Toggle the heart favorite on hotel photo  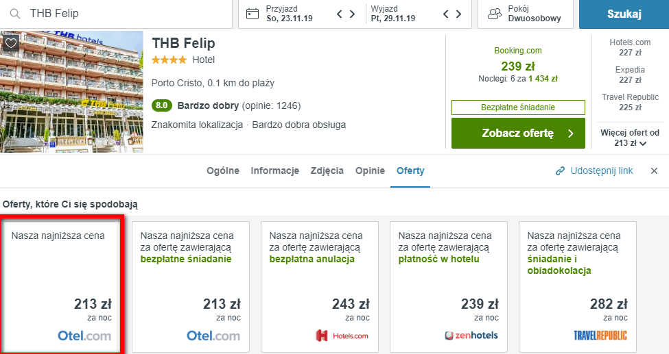[10, 43]
